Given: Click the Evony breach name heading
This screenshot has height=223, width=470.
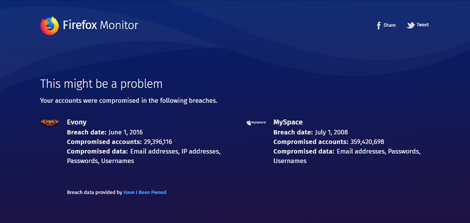Looking at the screenshot, I should click(77, 122).
